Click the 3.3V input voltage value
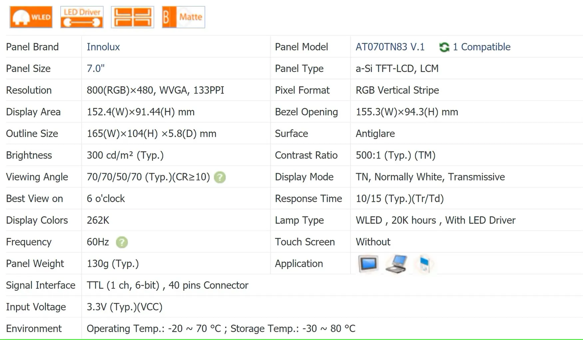 click(125, 307)
